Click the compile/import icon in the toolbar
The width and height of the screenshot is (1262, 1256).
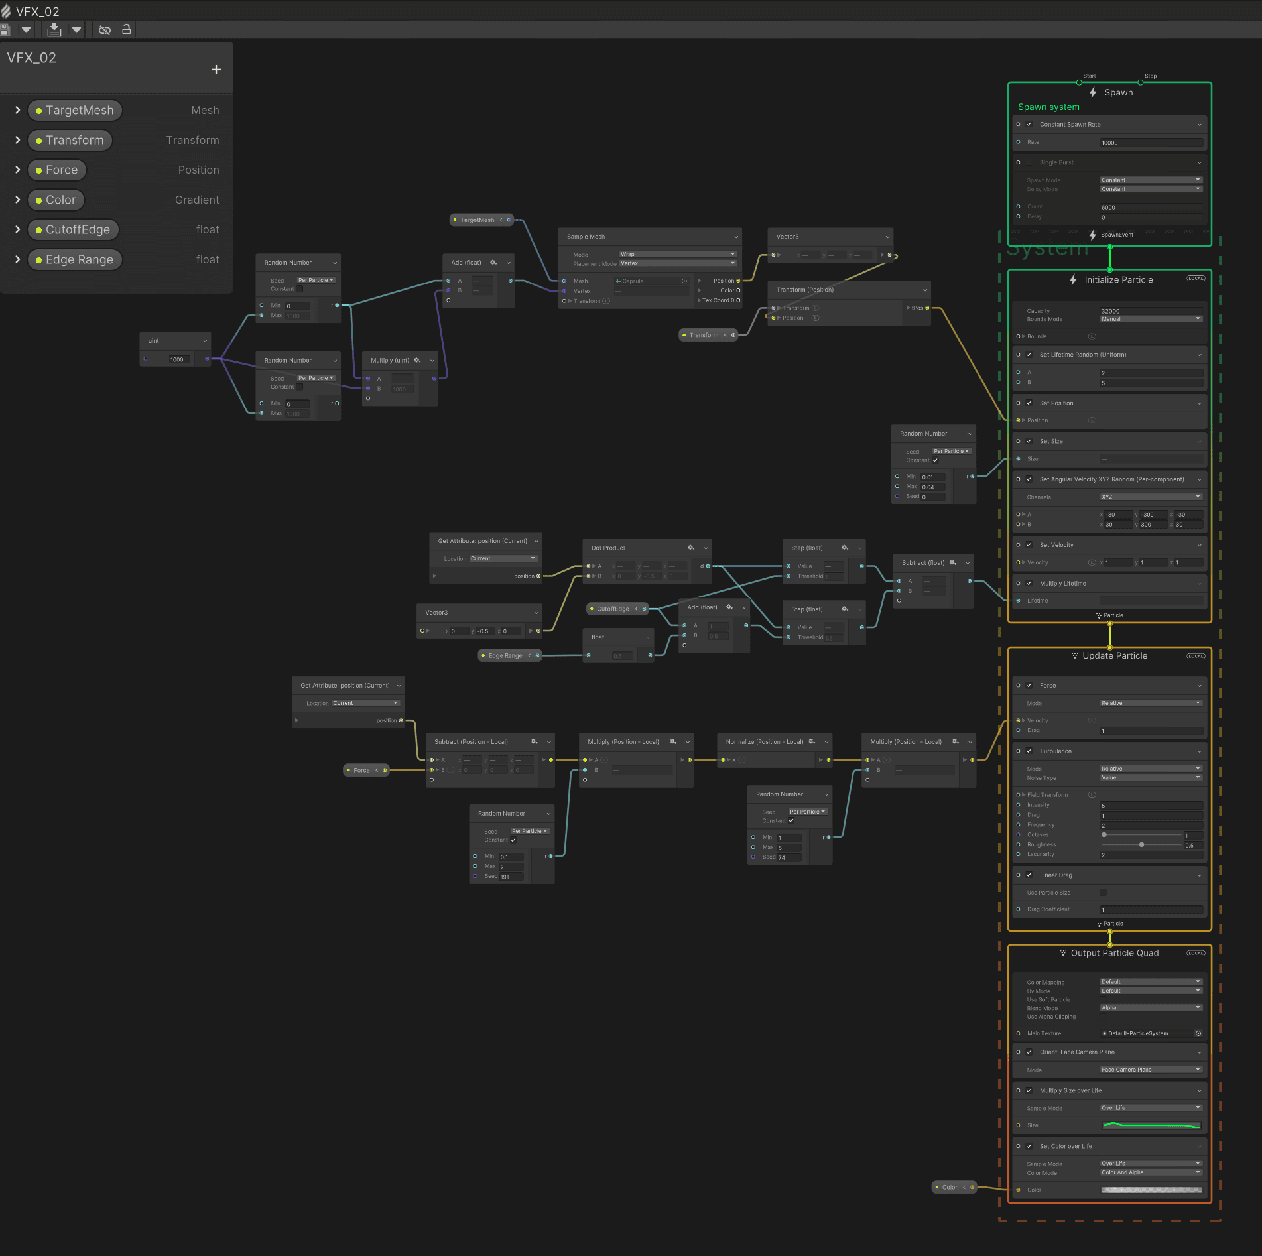coord(54,29)
